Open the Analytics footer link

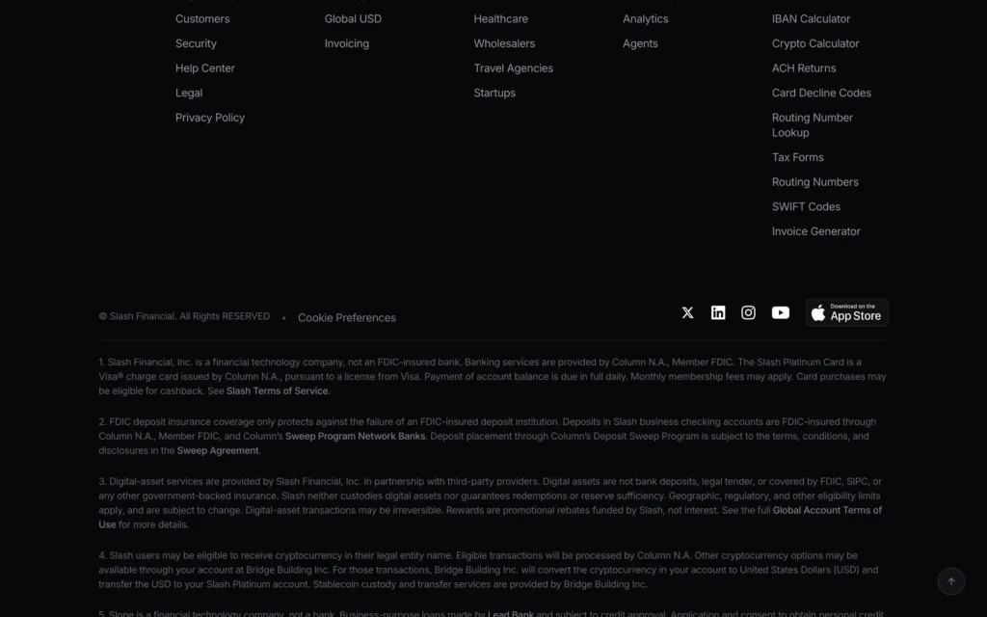click(646, 19)
